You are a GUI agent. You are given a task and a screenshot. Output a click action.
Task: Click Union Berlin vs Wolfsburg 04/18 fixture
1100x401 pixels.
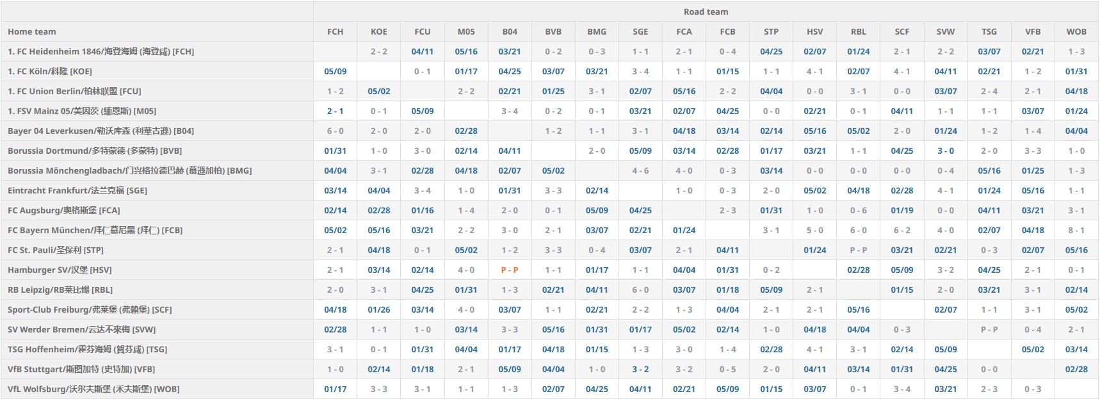pyautogui.click(x=1076, y=91)
